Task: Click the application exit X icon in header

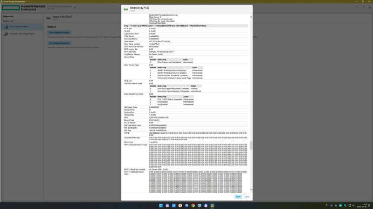Action: [370, 7]
